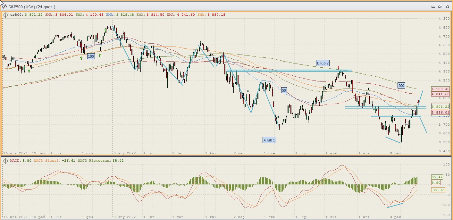Click the "200" moving average label box
The width and height of the screenshot is (453, 220).
pyautogui.click(x=401, y=86)
